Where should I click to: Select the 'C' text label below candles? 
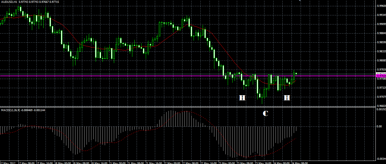coord(265,113)
